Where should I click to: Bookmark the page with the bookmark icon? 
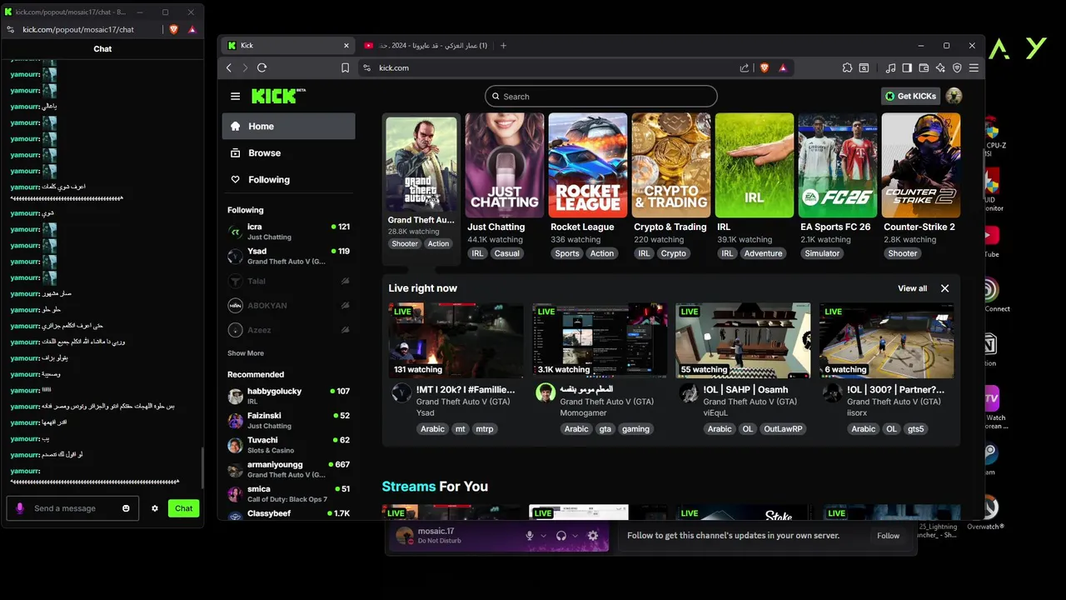click(345, 67)
